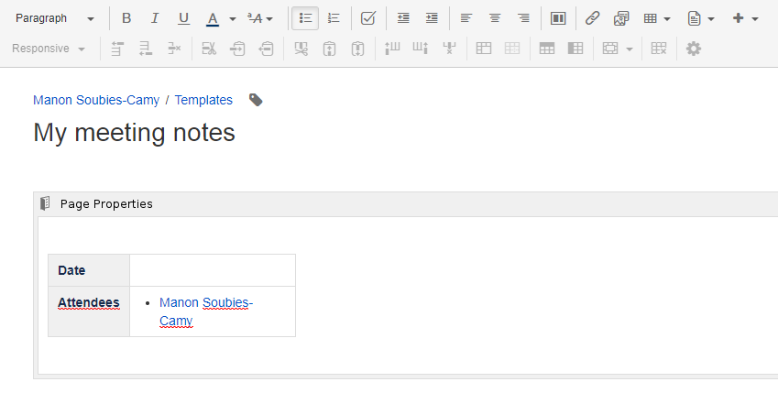Screen dimensions: 778x393
Task: Paste the table column
Action: click(x=357, y=49)
